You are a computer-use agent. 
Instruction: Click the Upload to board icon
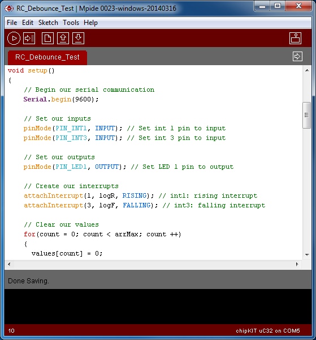click(29, 39)
